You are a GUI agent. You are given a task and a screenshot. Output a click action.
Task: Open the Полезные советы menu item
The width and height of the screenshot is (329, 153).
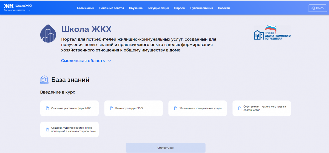112,8
